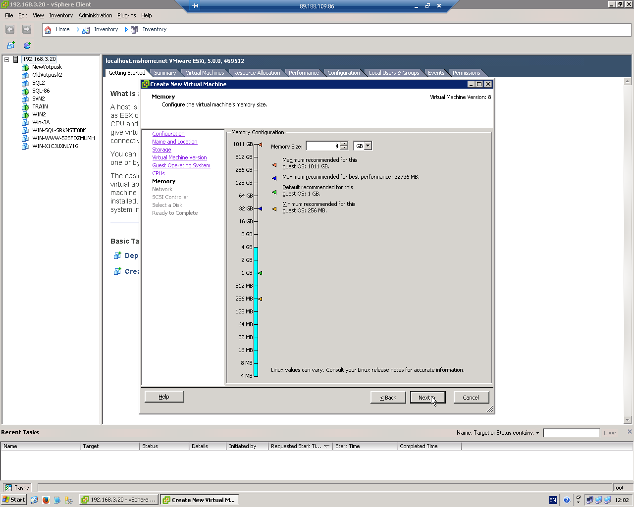Open the navigation arrow between the two Inventory items
The height and width of the screenshot is (507, 634).
[126, 30]
